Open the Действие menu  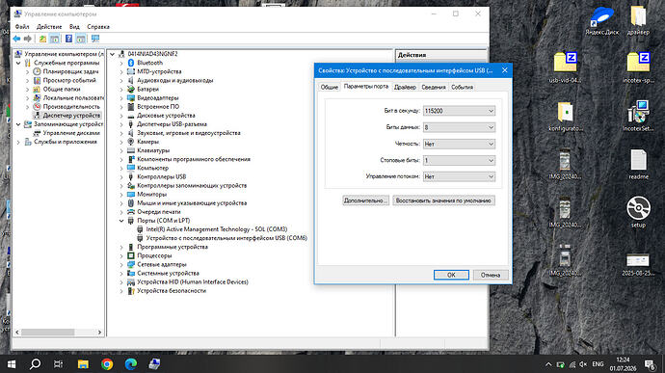click(x=49, y=26)
